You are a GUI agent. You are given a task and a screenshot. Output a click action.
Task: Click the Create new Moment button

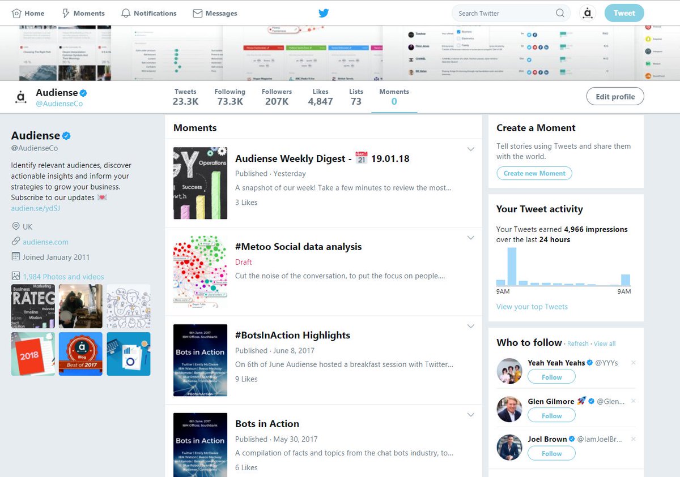(x=534, y=173)
